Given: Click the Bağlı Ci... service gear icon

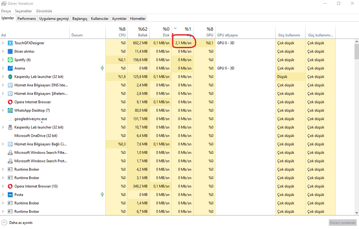Looking at the screenshot, I should point(10,144).
